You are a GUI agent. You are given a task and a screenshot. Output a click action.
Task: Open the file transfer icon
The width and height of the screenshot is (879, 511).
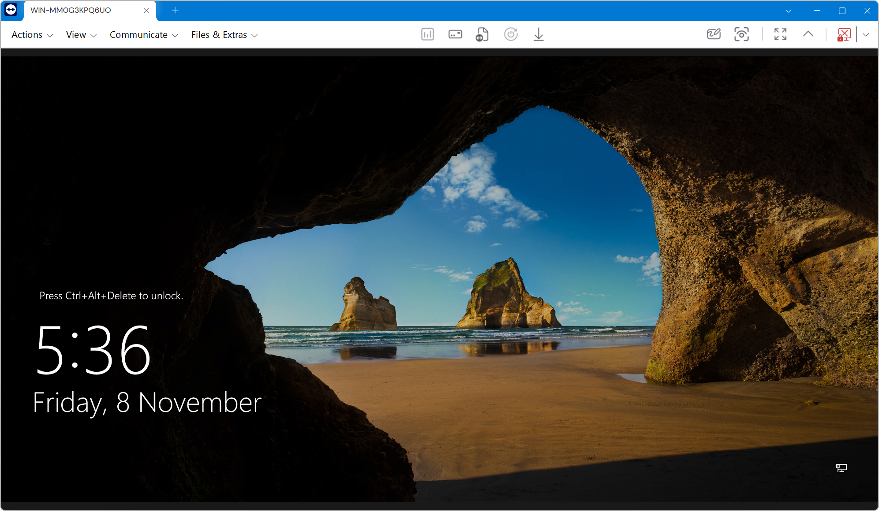click(x=482, y=34)
